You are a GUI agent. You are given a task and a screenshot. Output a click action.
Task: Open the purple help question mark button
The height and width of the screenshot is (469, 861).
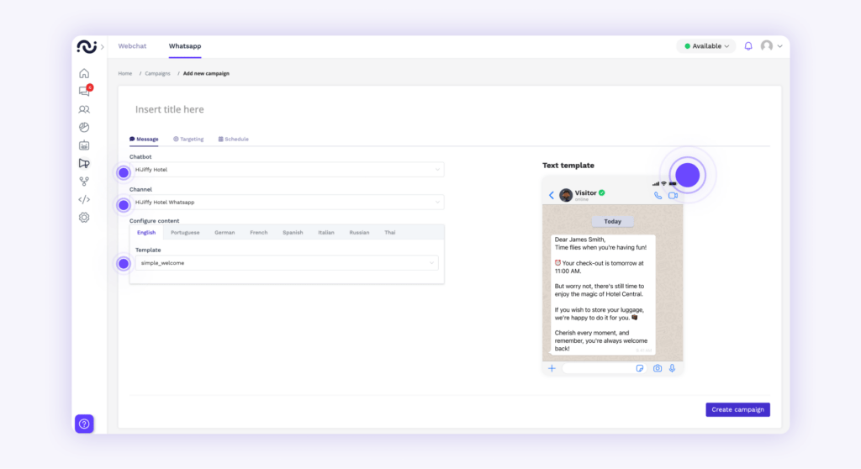pos(84,424)
